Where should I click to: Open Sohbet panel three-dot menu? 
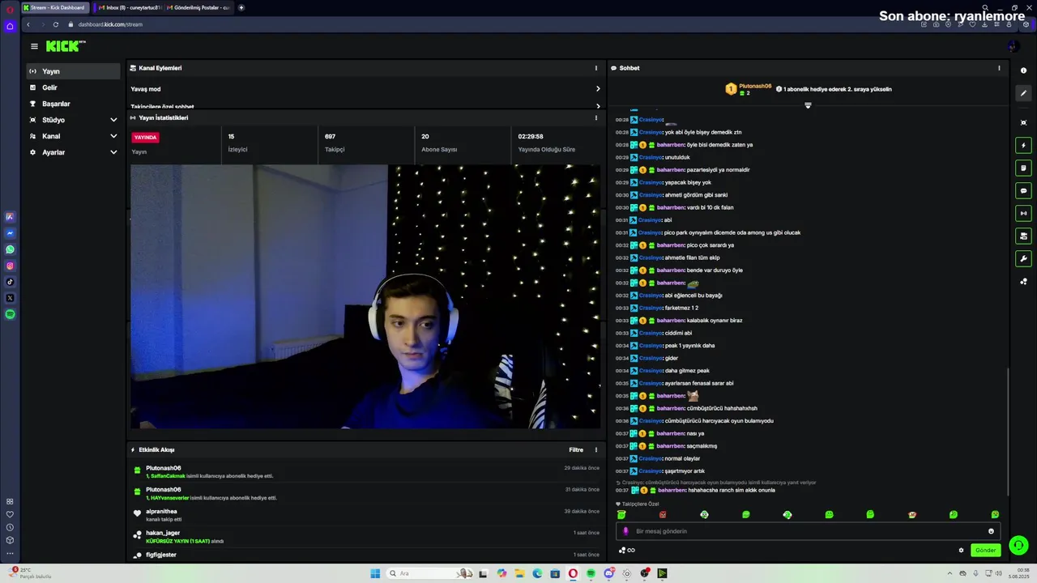pyautogui.click(x=999, y=68)
